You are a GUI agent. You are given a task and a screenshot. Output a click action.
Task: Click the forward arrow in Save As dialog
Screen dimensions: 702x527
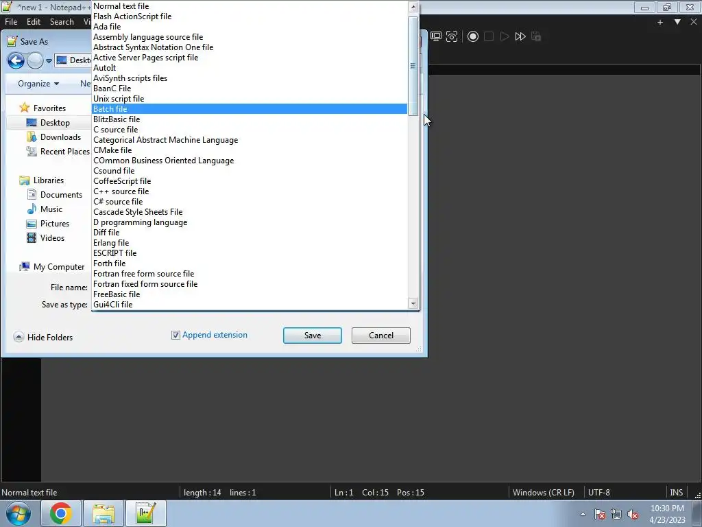coord(35,60)
